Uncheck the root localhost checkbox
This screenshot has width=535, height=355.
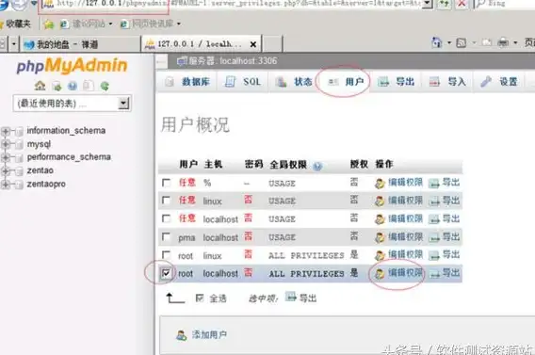[166, 273]
